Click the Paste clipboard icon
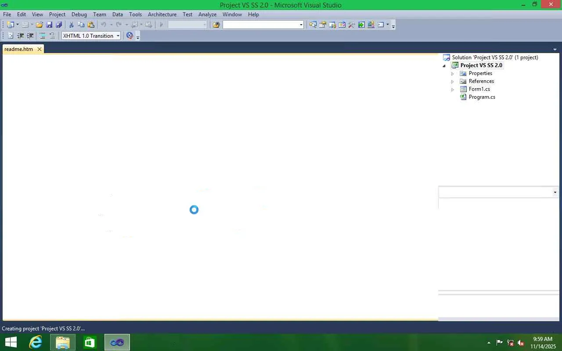Image resolution: width=562 pixels, height=351 pixels. tap(91, 25)
